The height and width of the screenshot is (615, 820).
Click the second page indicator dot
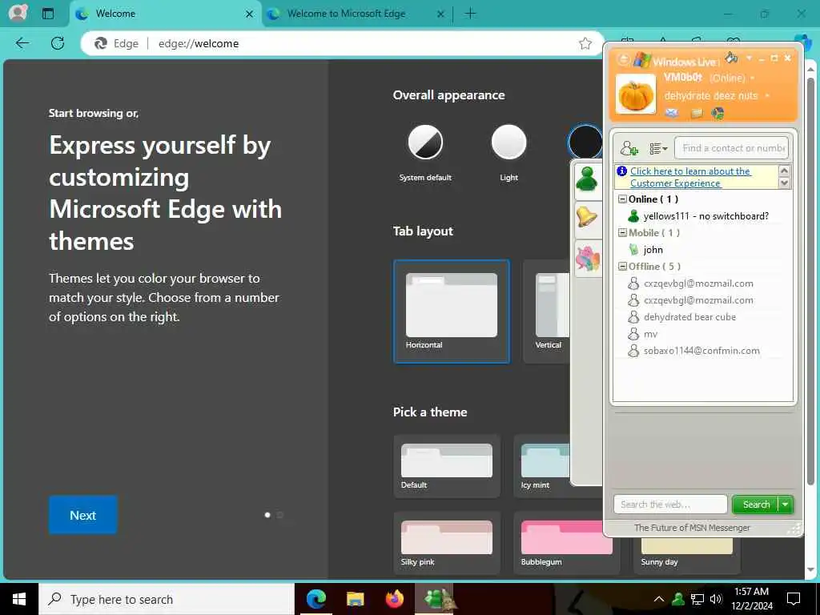pos(279,515)
